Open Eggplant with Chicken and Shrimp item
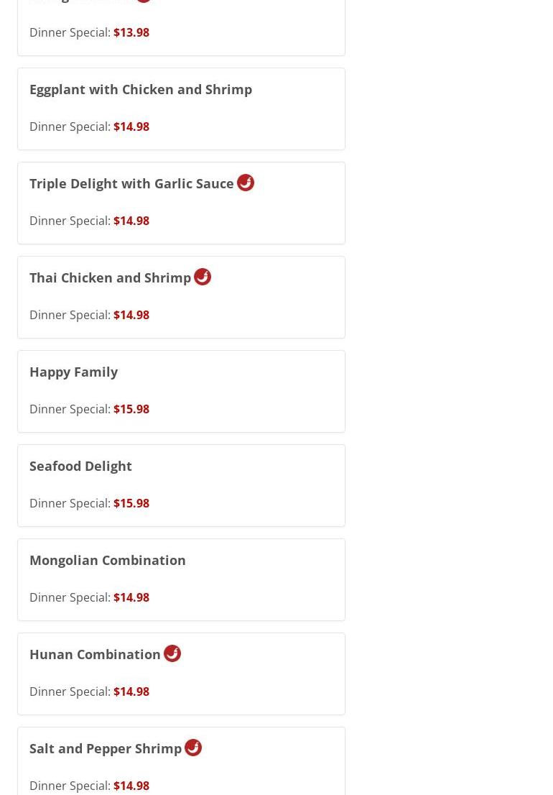Image resolution: width=553 pixels, height=795 pixels. (x=141, y=89)
